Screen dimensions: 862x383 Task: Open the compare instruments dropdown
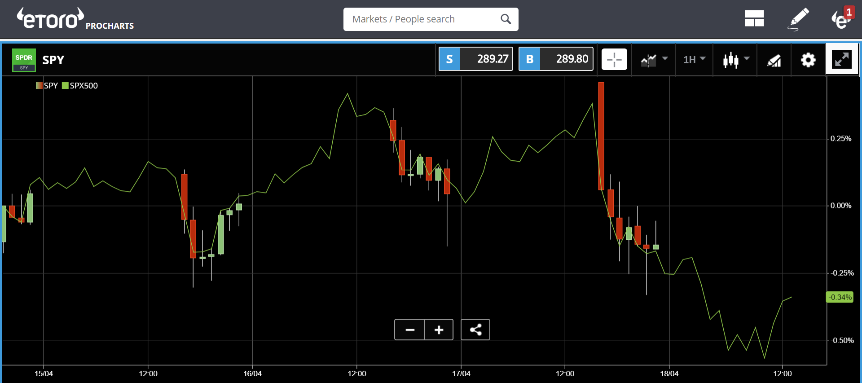pyautogui.click(x=654, y=60)
